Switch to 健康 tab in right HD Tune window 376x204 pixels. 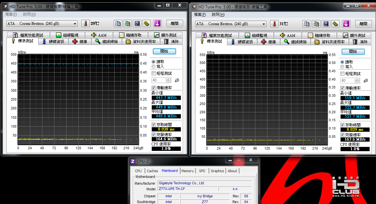(x=269, y=42)
